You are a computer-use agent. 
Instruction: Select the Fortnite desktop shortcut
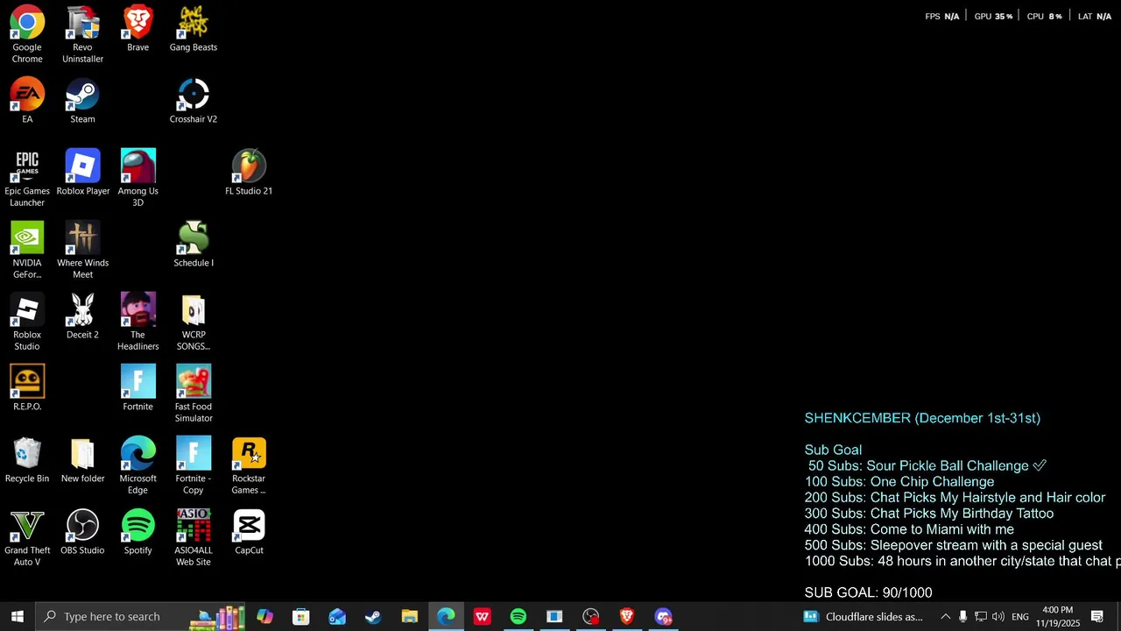[x=137, y=388]
